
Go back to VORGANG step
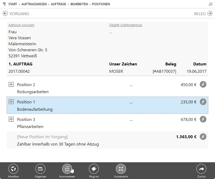click(16, 14)
